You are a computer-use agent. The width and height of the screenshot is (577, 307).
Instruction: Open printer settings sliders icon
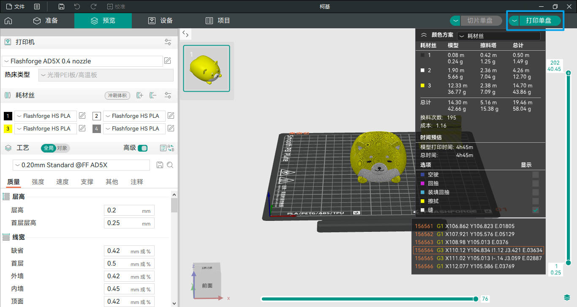168,42
